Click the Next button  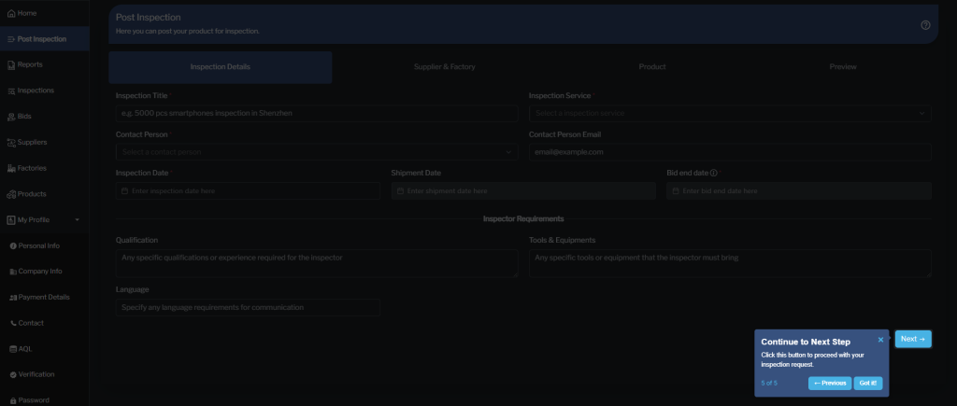(913, 339)
